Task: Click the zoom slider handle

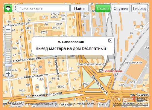Action: coord(8,65)
